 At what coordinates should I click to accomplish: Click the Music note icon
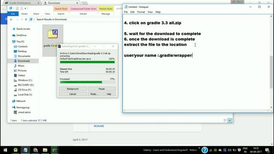[x=15, y=65]
